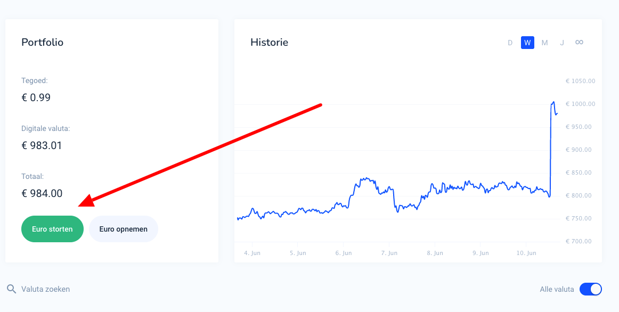Screen dimensions: 619x312
Task: Click the highlighted "W" weekly view
Action: [527, 42]
